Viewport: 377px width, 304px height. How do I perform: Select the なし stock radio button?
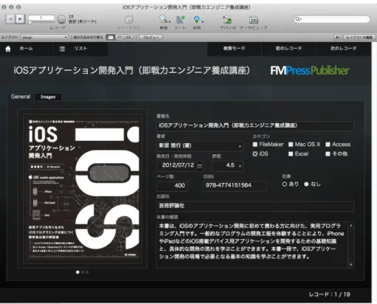pyautogui.click(x=306, y=184)
